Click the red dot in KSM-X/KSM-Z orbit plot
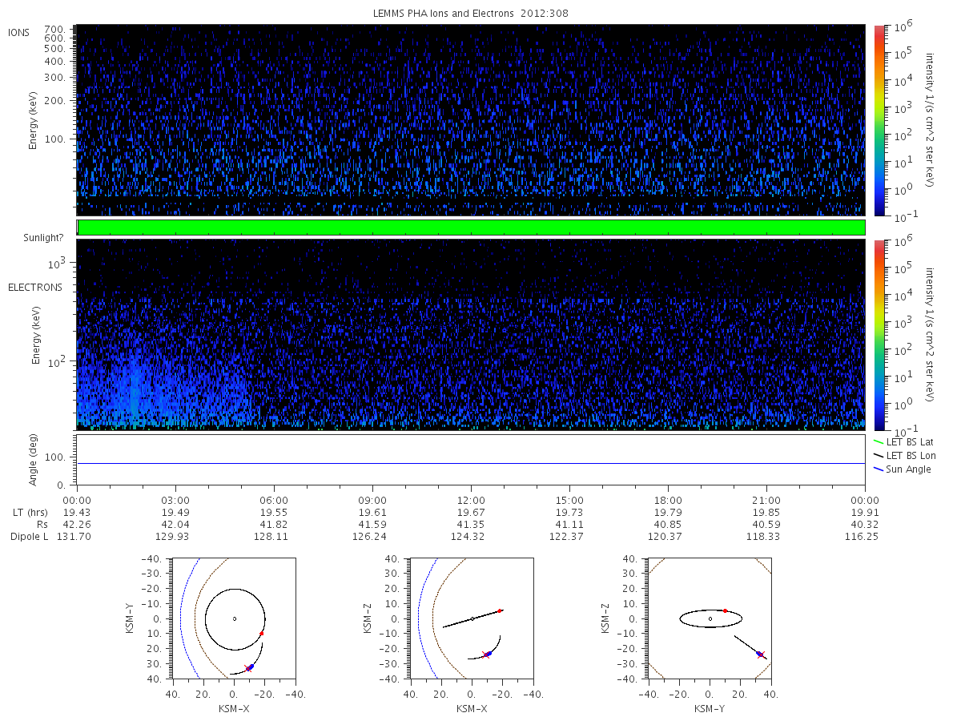Viewport: 961px width, 721px height. (500, 610)
